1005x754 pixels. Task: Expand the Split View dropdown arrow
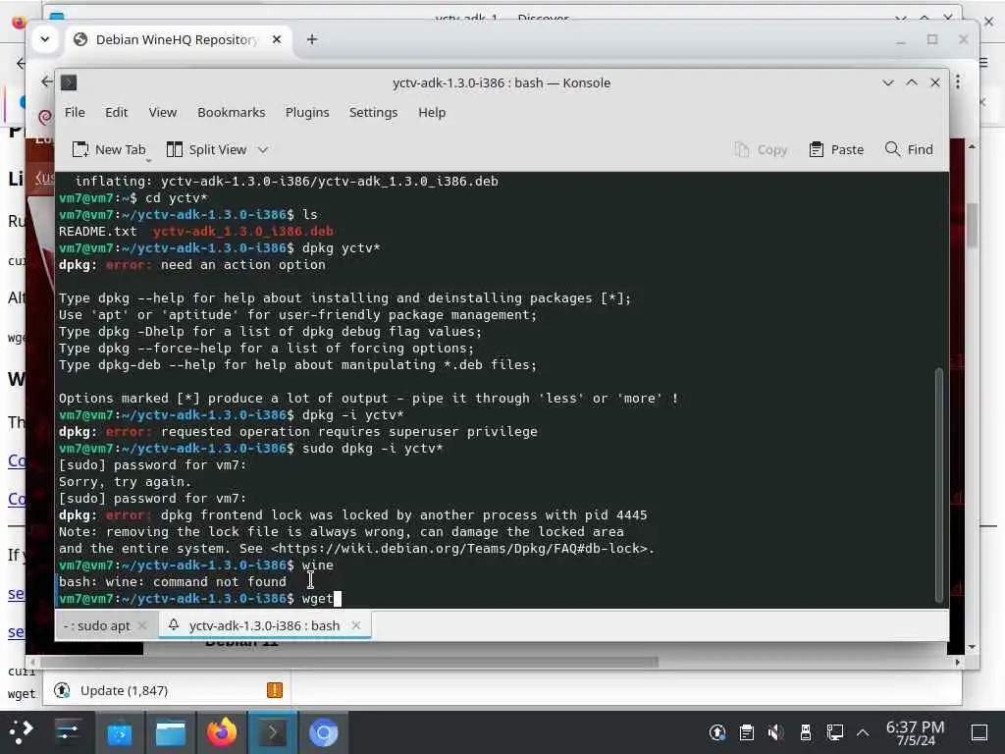[263, 149]
